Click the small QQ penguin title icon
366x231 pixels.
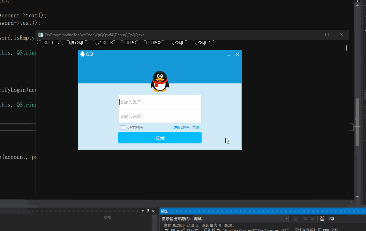coord(82,54)
